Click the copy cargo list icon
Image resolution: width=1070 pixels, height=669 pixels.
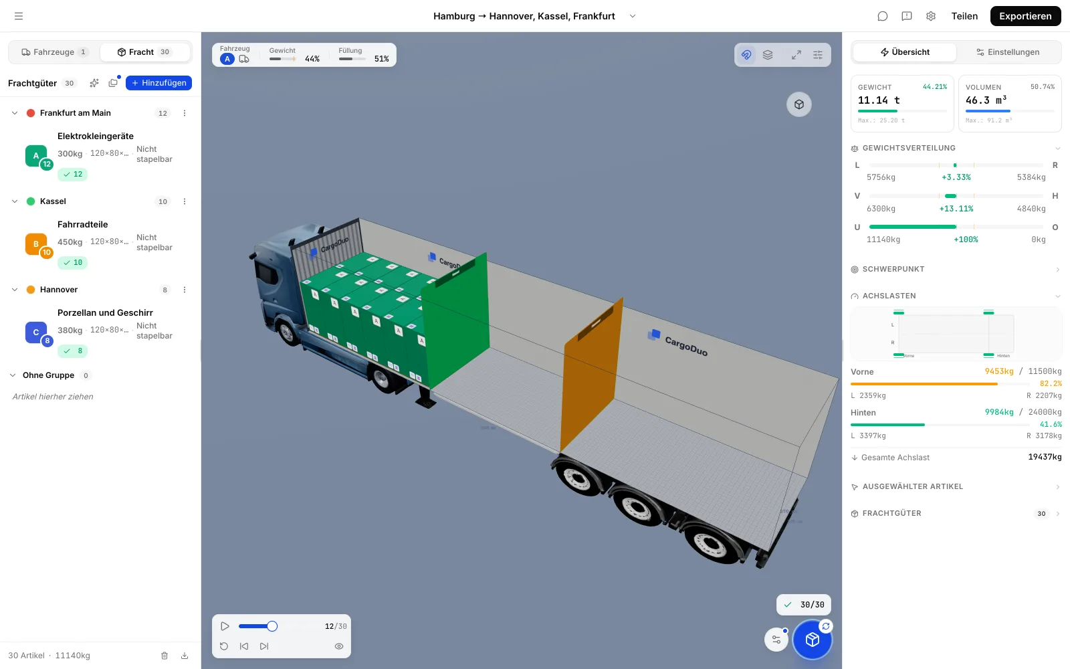pos(113,83)
